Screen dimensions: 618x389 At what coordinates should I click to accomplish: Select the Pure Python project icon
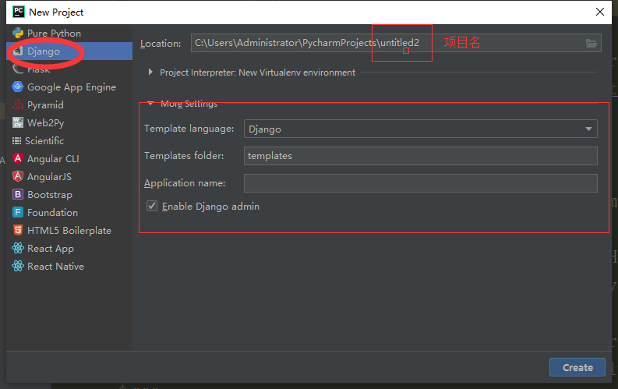(x=18, y=33)
